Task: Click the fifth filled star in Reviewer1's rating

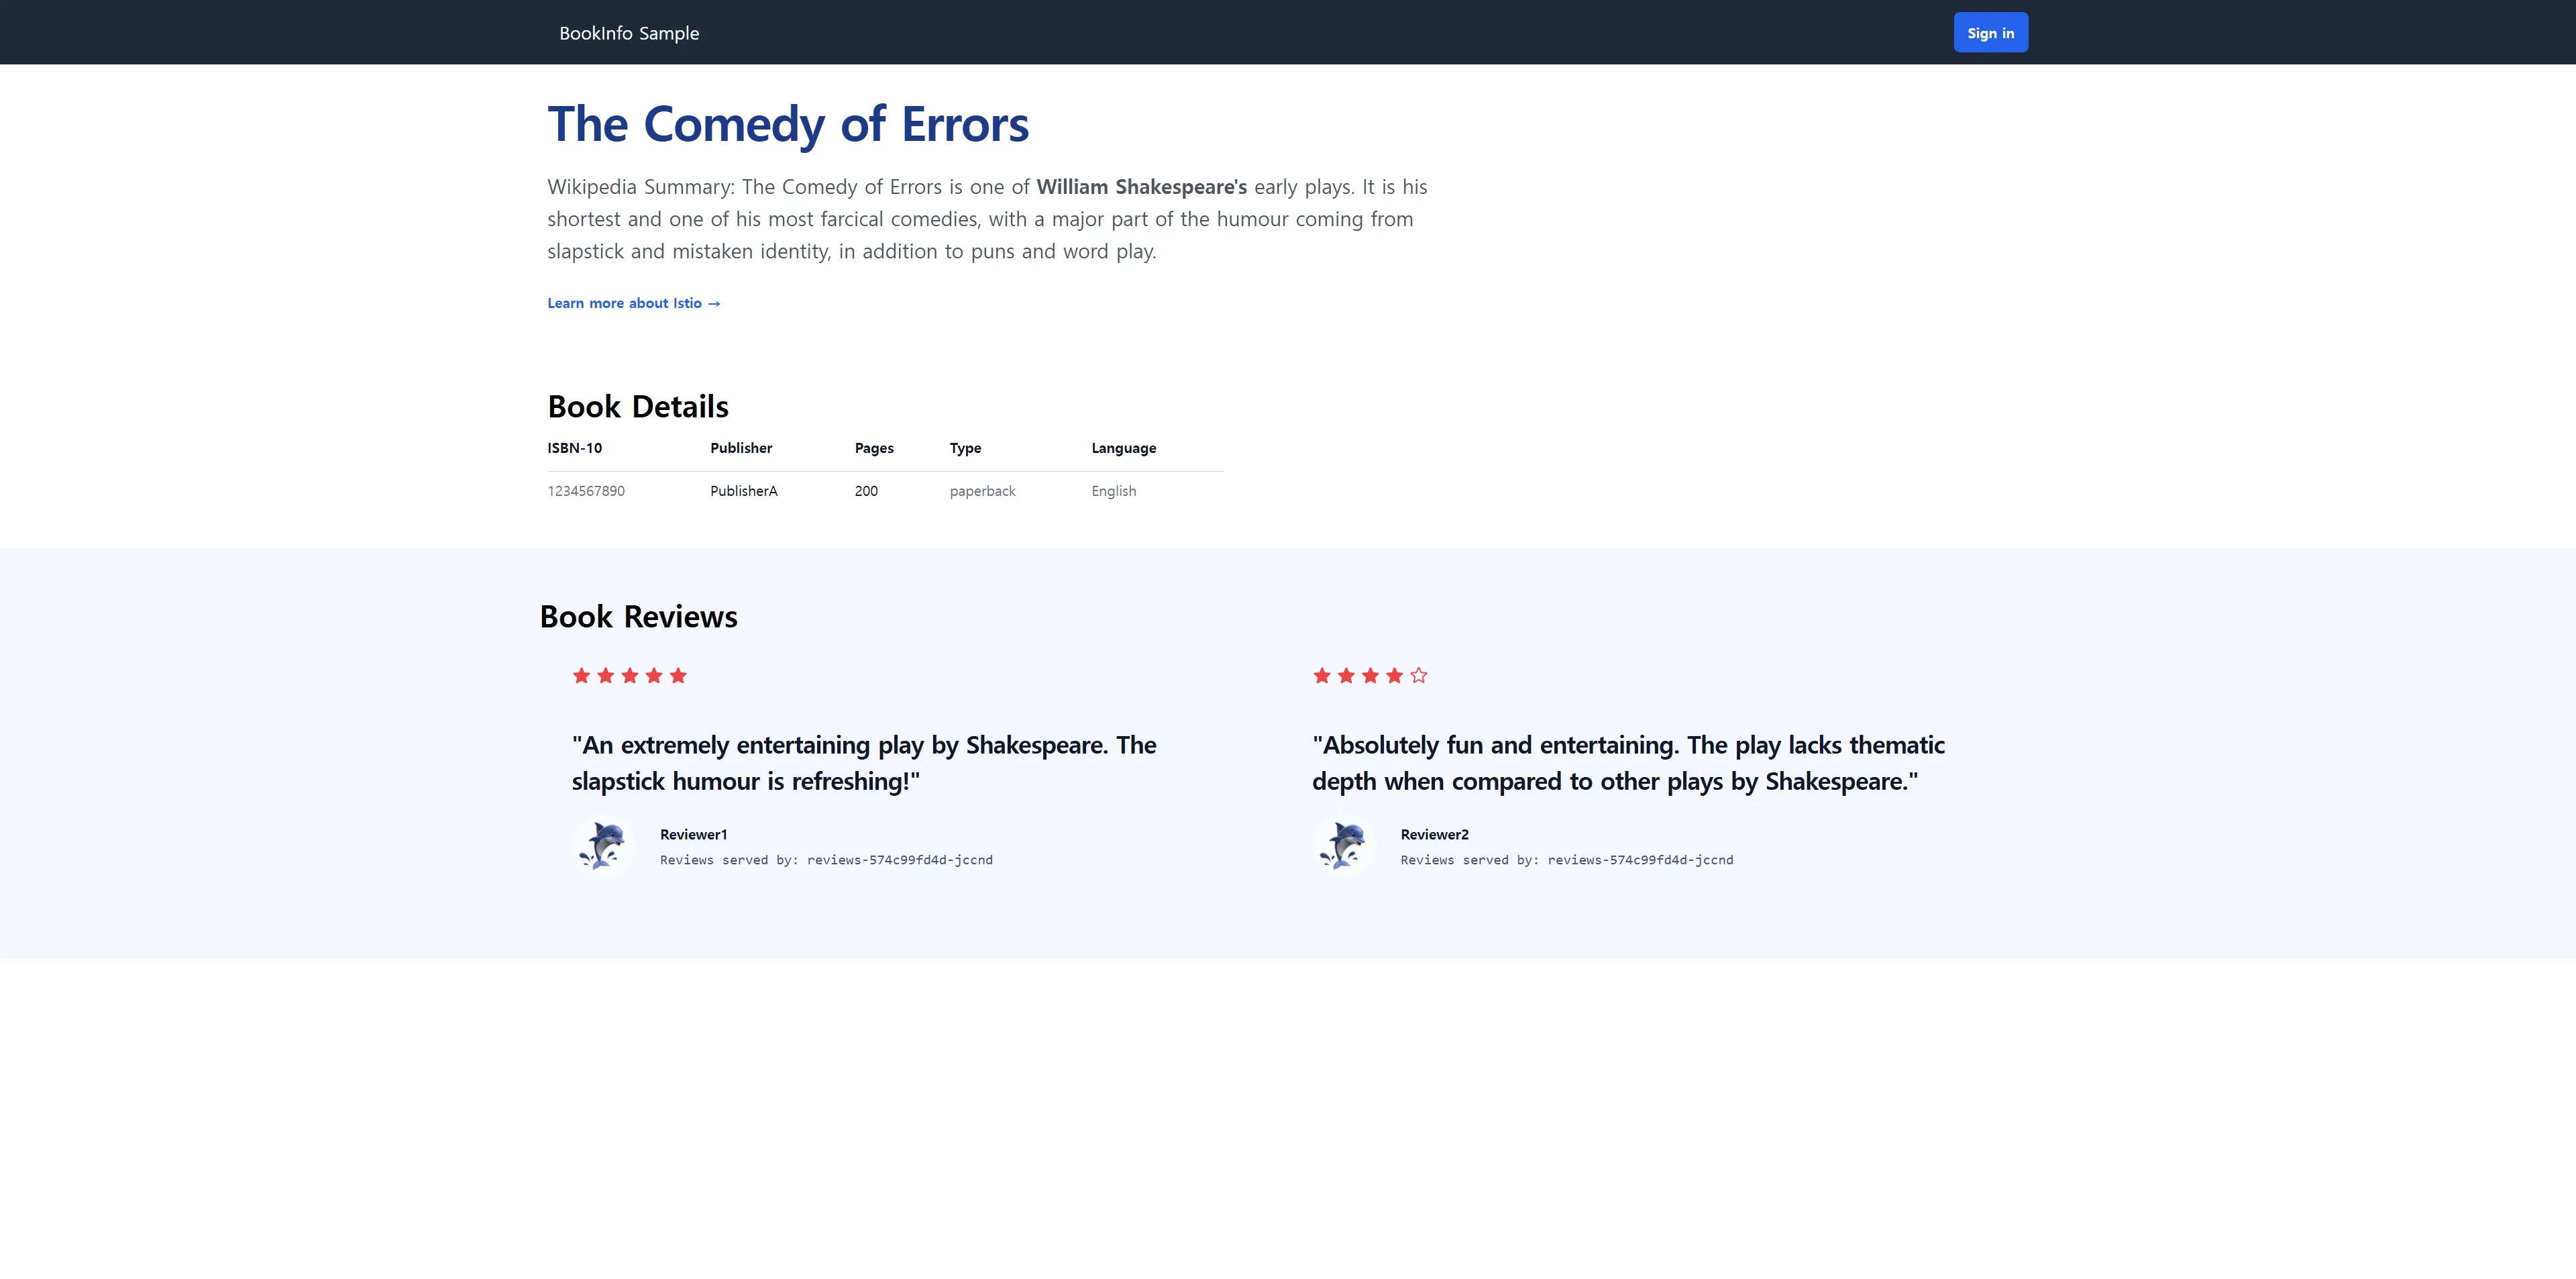Action: click(x=678, y=676)
